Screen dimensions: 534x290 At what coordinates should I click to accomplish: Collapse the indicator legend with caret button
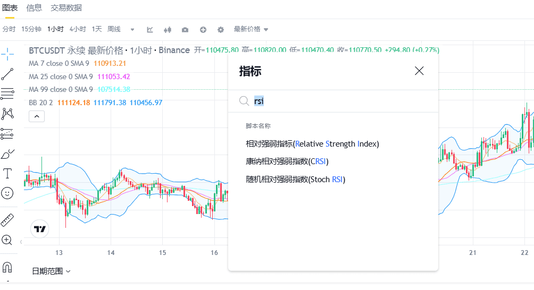click(37, 116)
